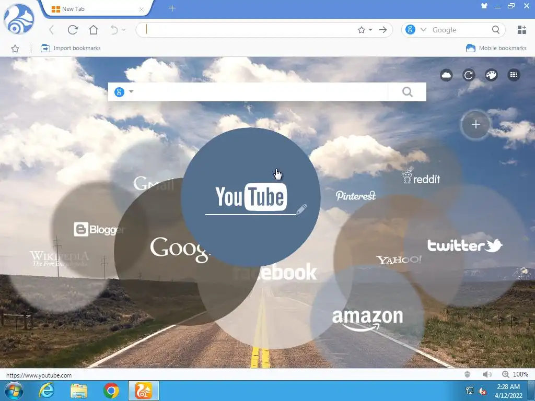Launch Internet Explorer from taskbar

[46, 391]
